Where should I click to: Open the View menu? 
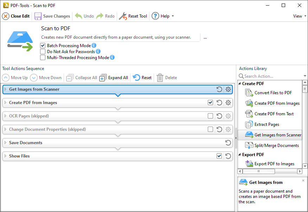[x=299, y=16]
